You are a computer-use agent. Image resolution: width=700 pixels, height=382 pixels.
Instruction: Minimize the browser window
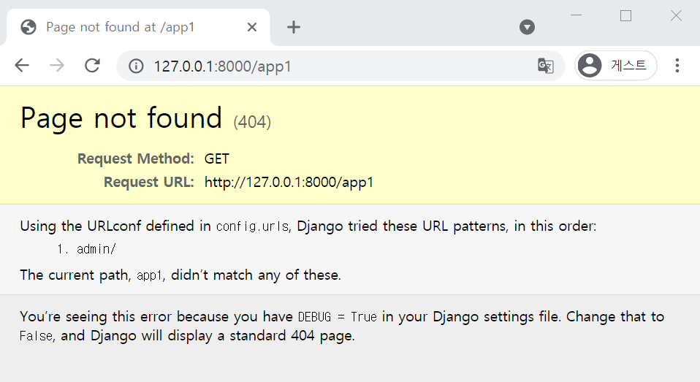(x=577, y=15)
